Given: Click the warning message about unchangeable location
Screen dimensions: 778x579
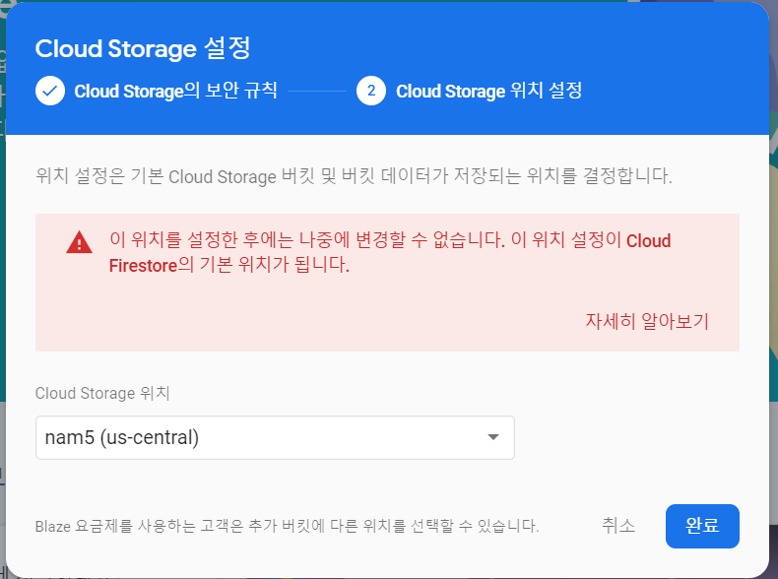Looking at the screenshot, I should 364,240.
